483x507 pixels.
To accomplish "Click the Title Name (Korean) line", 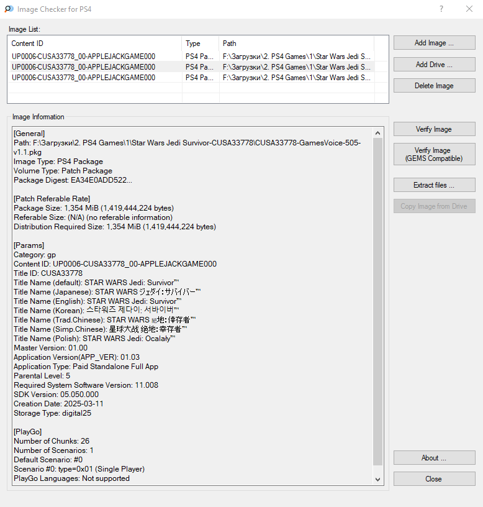I will coord(96,311).
